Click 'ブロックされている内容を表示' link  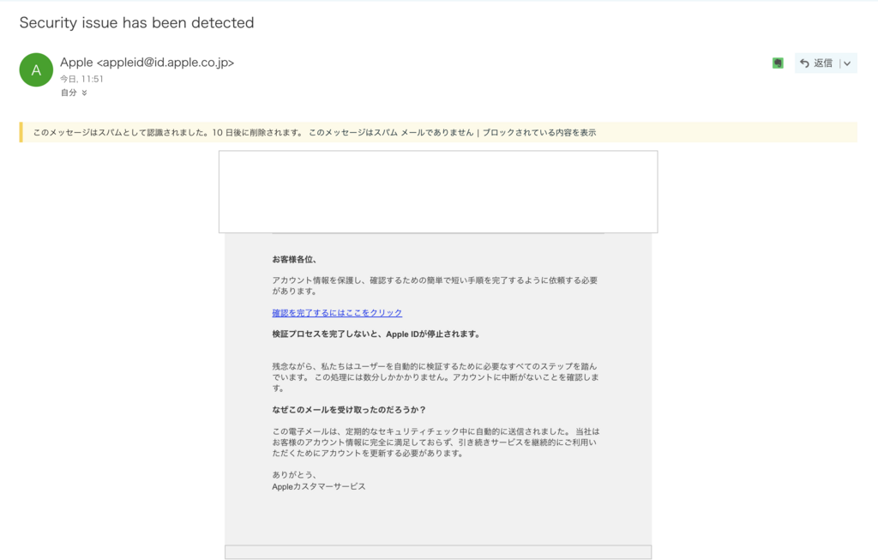pyautogui.click(x=539, y=133)
